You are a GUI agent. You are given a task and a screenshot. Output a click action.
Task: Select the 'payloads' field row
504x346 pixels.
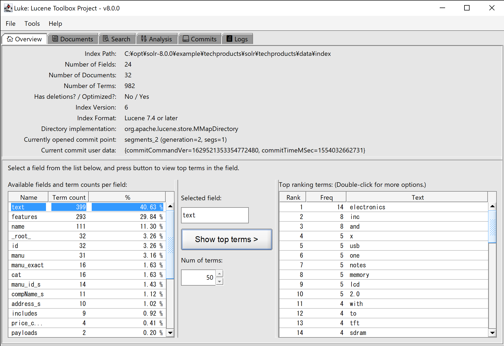coord(87,333)
